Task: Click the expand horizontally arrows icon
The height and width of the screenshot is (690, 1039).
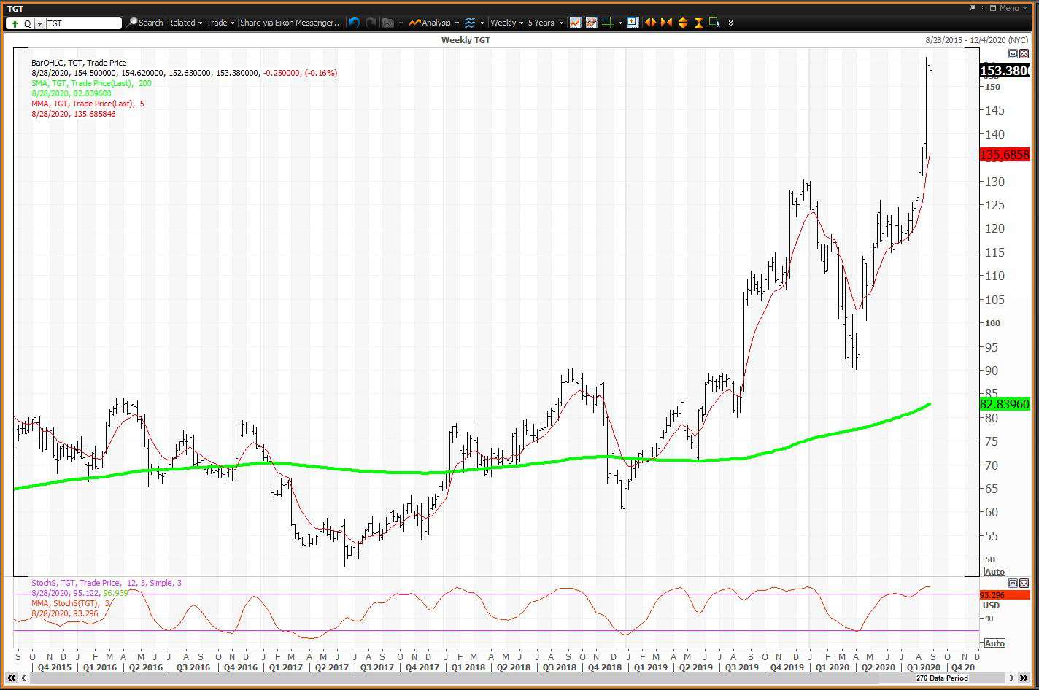Action: click(650, 23)
